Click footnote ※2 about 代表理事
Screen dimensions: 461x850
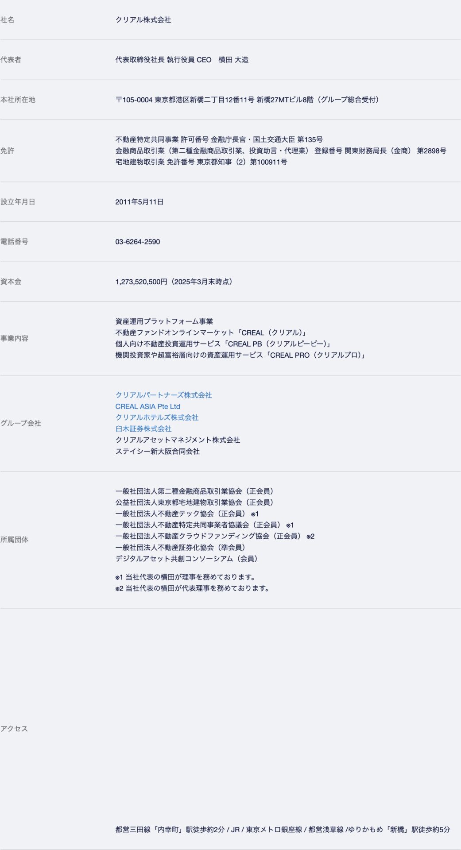(192, 588)
